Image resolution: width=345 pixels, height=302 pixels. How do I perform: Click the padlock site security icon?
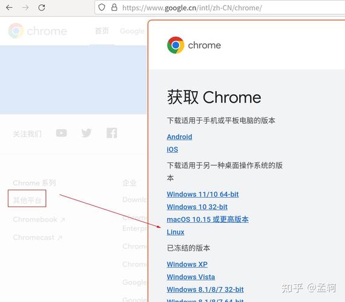coord(114,7)
